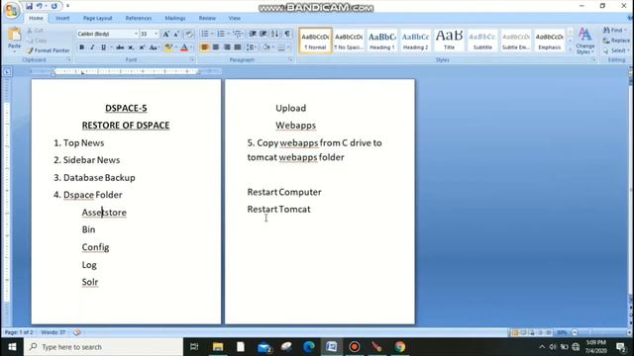Apply the Normal style
The image size is (634, 356).
(315, 41)
